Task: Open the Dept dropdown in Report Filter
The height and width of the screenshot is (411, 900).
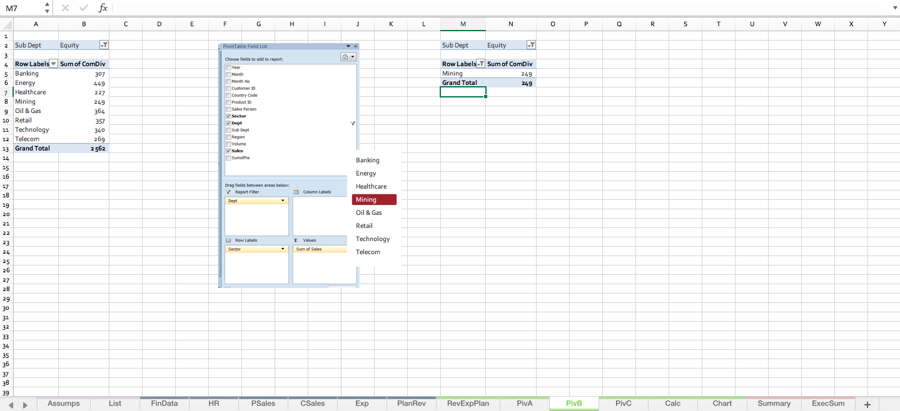Action: point(283,200)
